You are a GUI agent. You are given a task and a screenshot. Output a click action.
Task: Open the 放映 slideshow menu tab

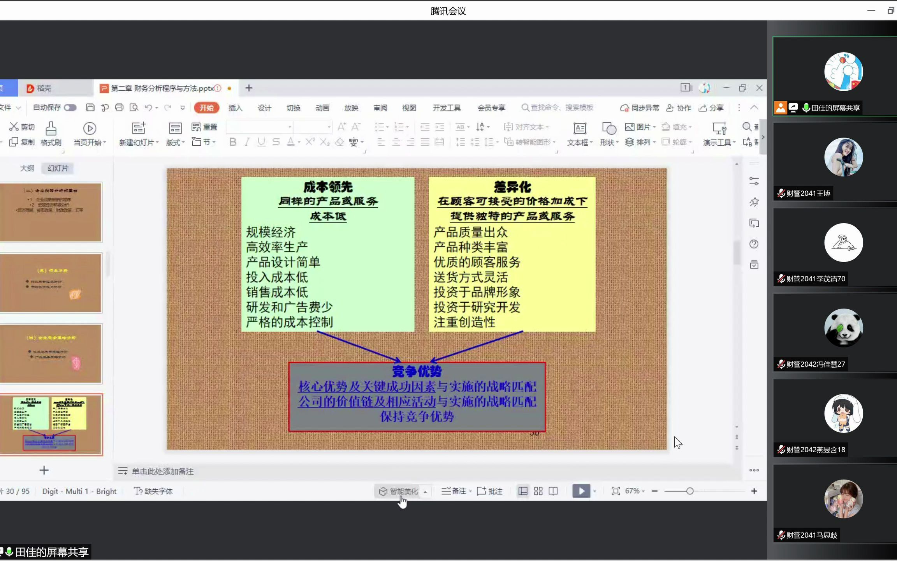pos(350,108)
